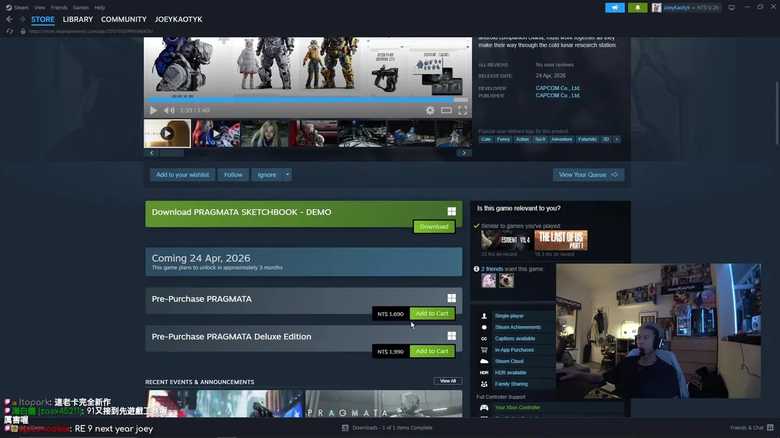Select the Sci-fi tag
This screenshot has width=780, height=438.
(540, 139)
